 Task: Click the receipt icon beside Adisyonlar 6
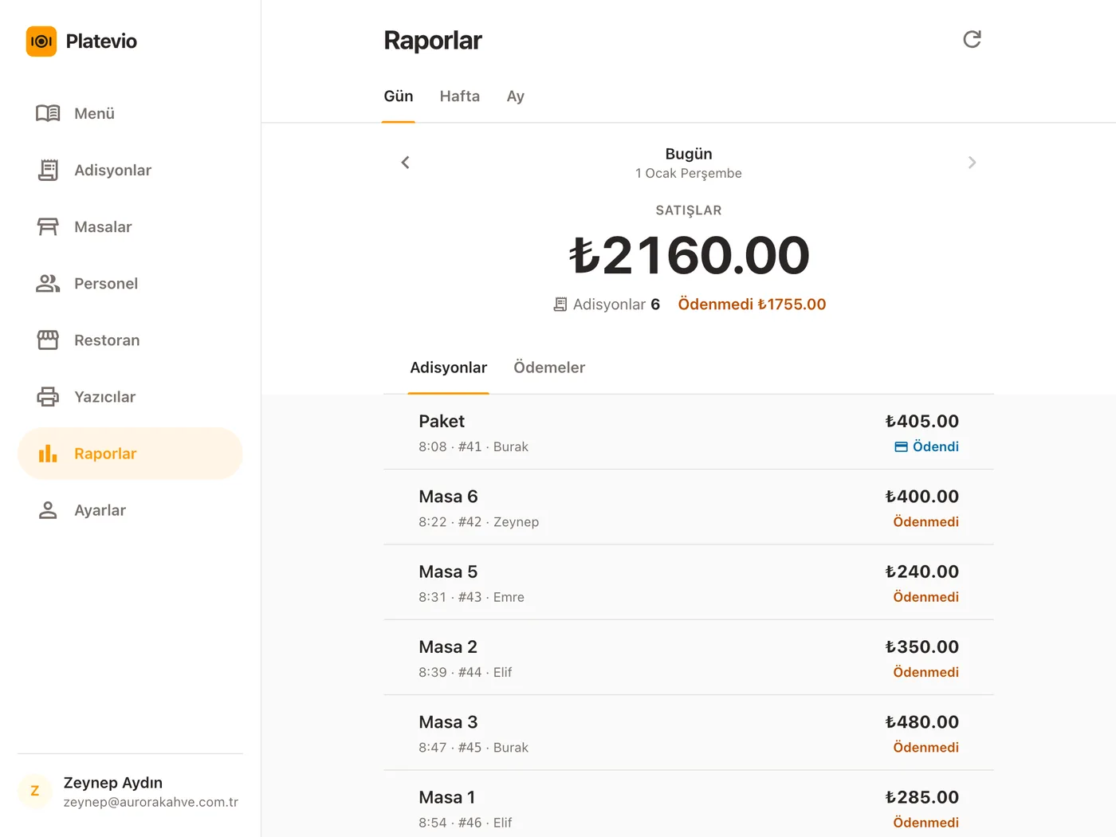coord(560,305)
